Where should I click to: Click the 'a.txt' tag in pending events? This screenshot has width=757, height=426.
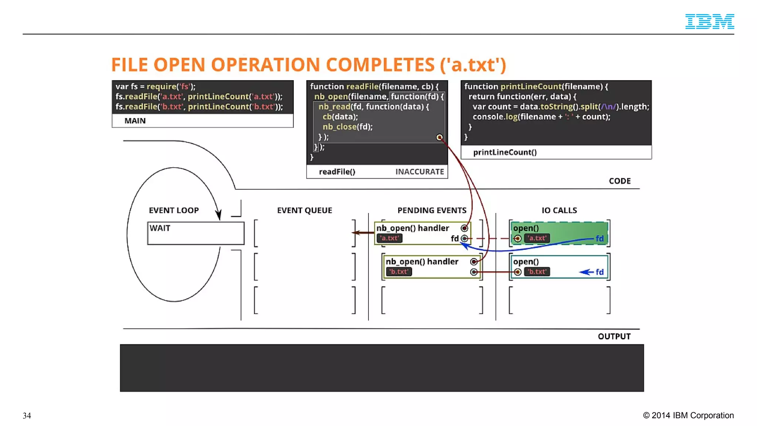tap(389, 238)
